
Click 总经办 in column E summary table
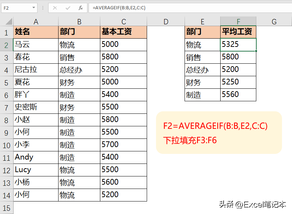tap(202, 70)
